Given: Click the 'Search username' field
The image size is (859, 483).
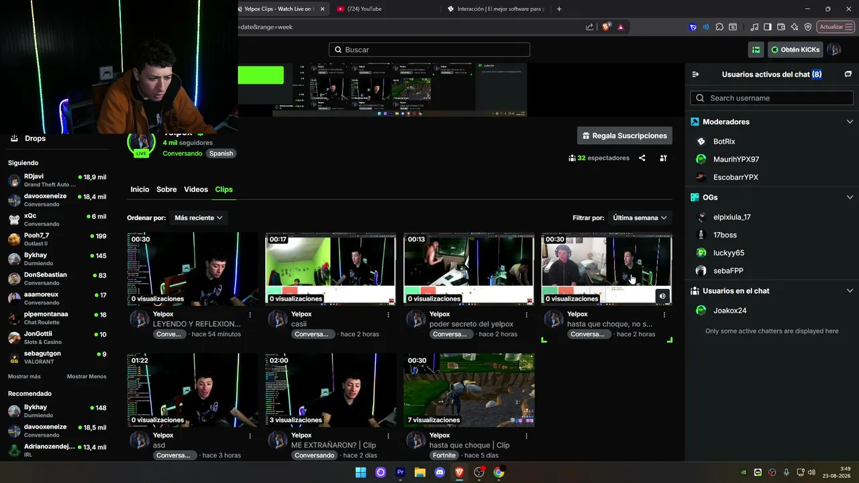Looking at the screenshot, I should tap(772, 98).
